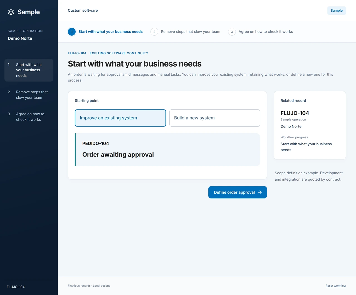Screen dimensions: 356x295
Task: Click the FLUJO-104 label at sidebar bottom
Action: coord(16,287)
